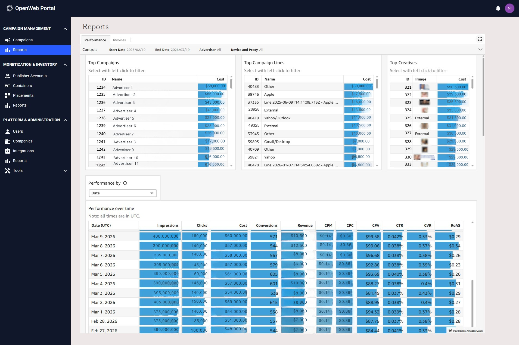Open Publisher Accounts in the sidebar

(30, 76)
